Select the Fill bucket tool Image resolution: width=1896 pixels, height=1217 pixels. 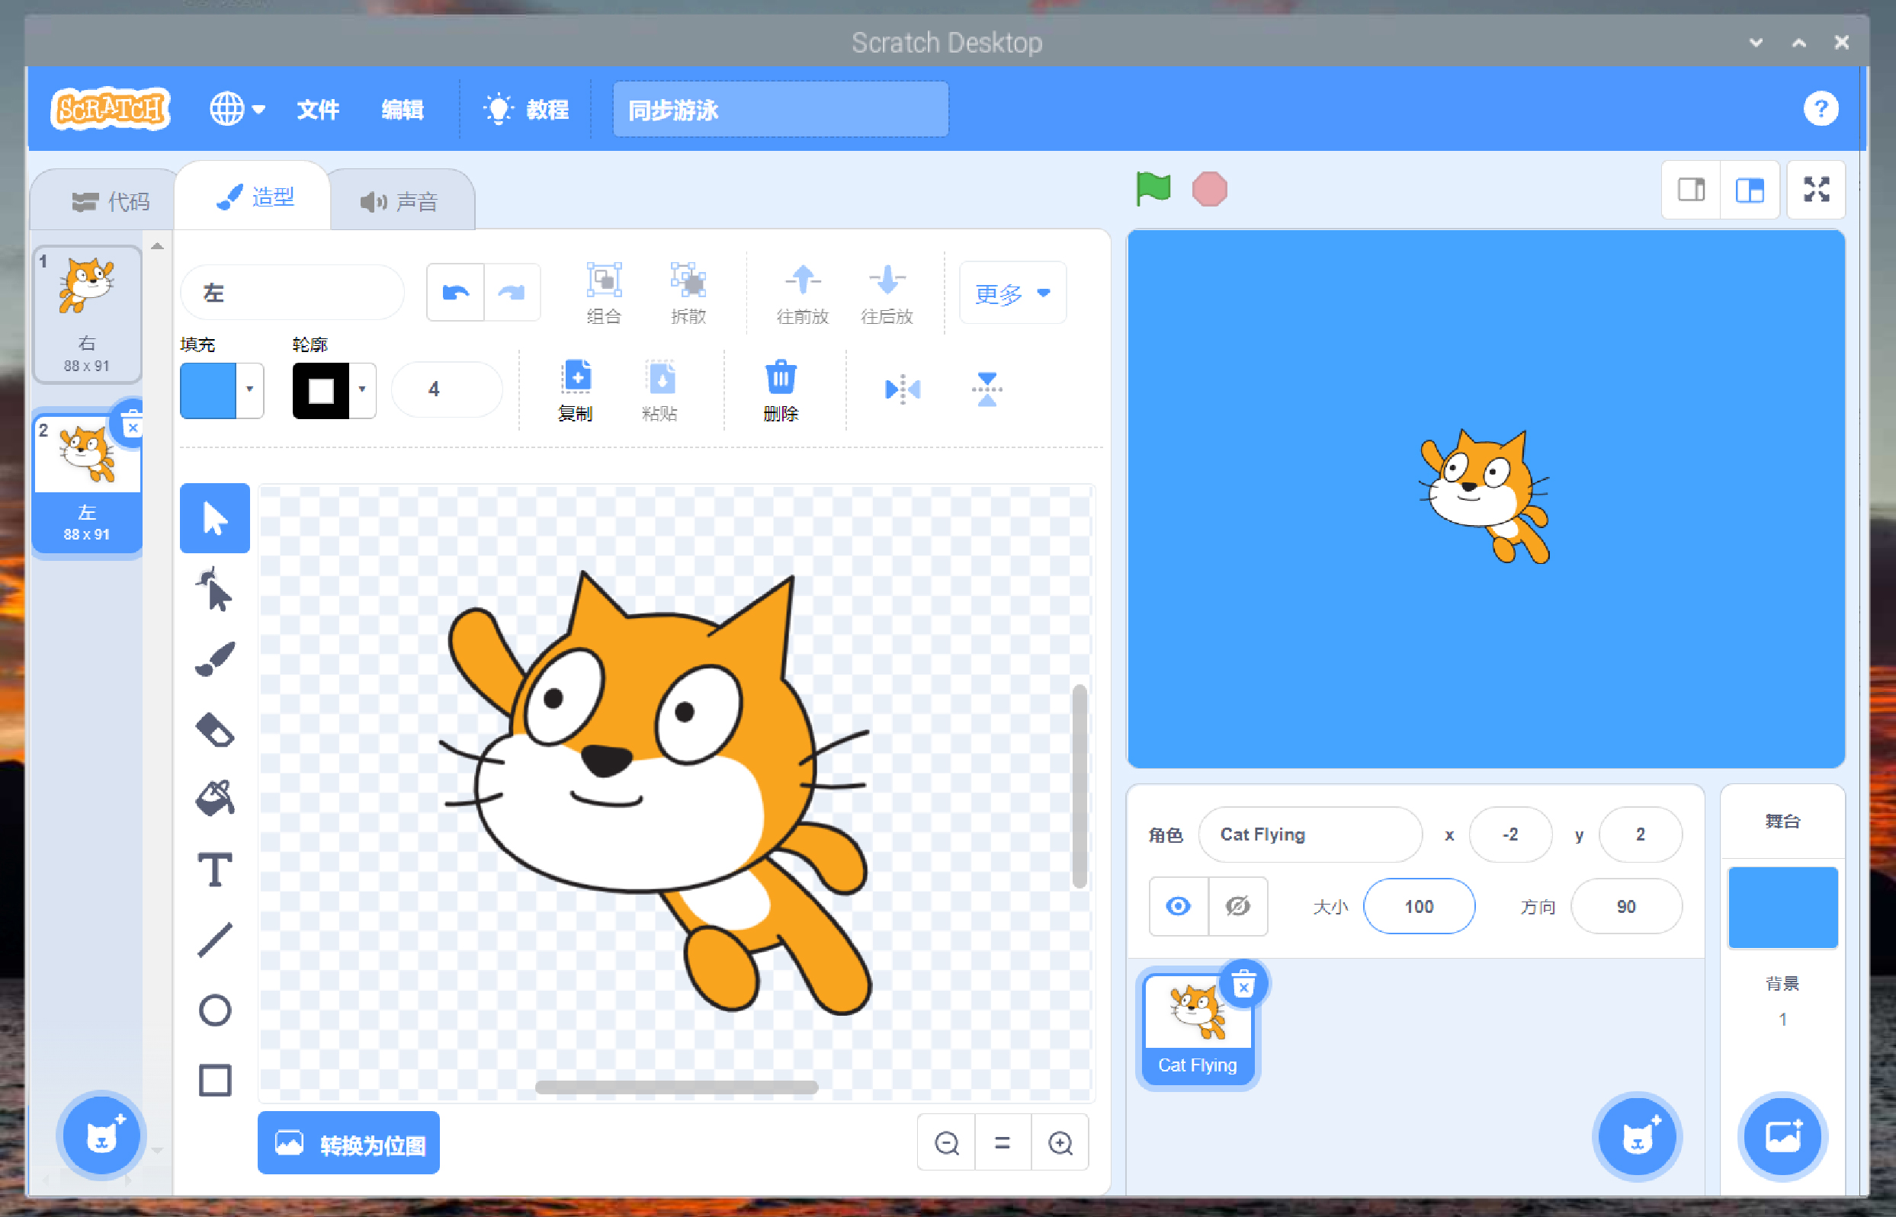point(214,799)
